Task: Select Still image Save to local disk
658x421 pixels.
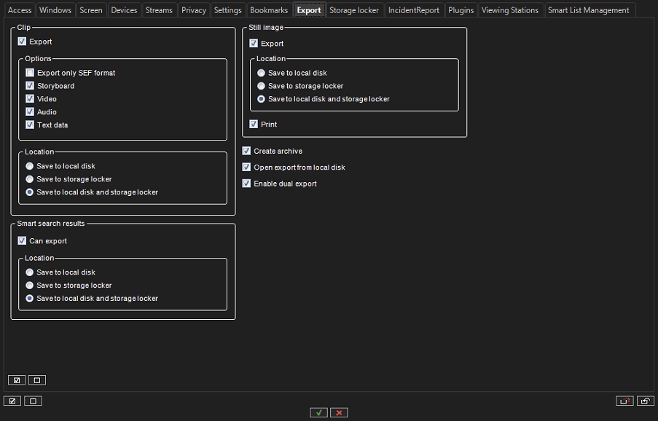Action: 261,73
